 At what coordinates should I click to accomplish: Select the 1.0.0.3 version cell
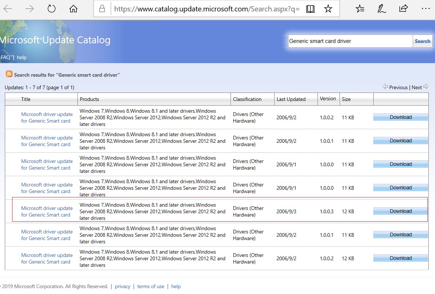tap(327, 211)
